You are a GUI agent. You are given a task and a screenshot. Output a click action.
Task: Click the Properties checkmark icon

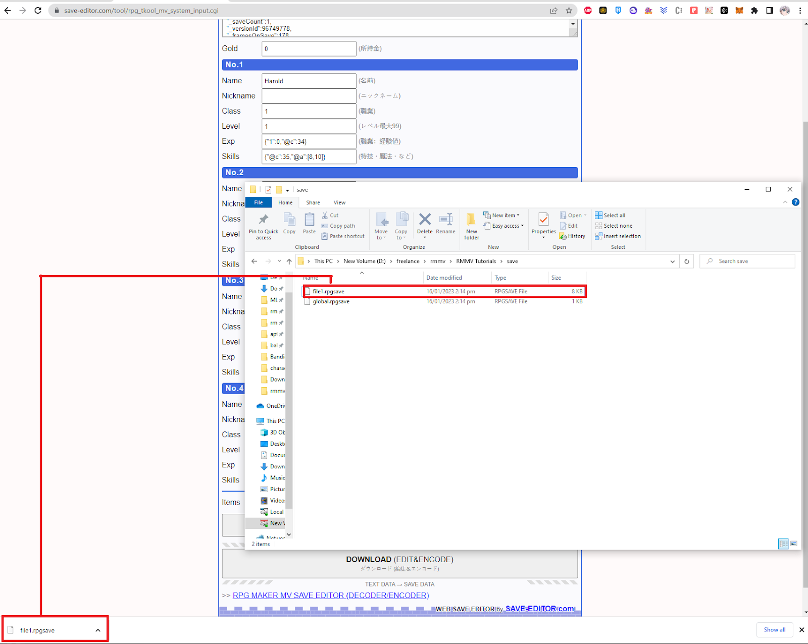pyautogui.click(x=543, y=220)
